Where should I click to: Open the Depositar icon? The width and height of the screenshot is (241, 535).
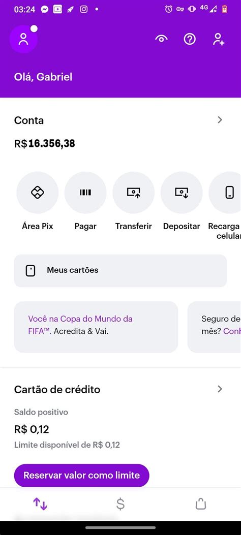[x=182, y=193]
